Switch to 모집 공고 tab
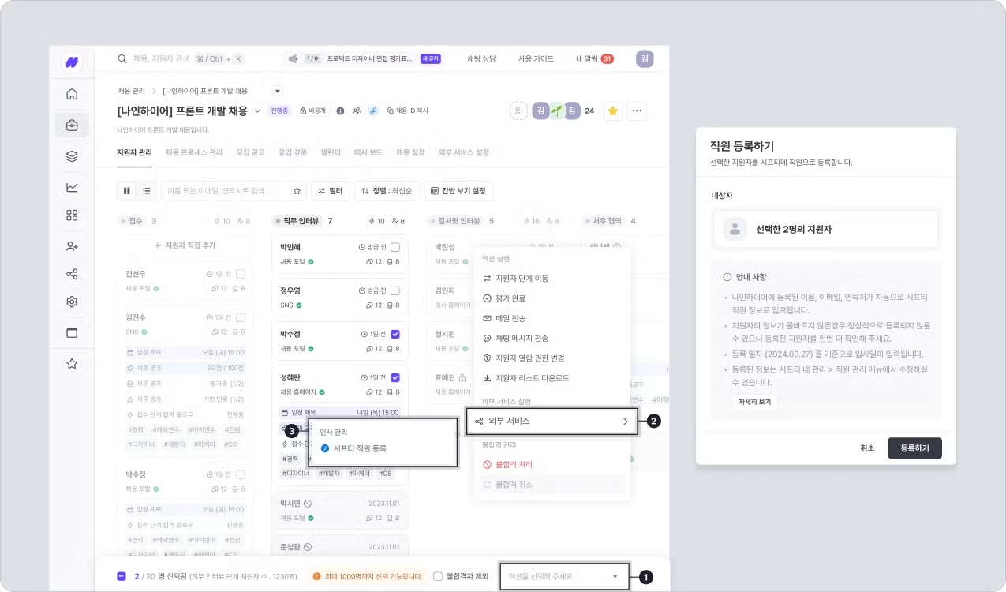Viewport: 1006px width, 592px height. point(250,152)
